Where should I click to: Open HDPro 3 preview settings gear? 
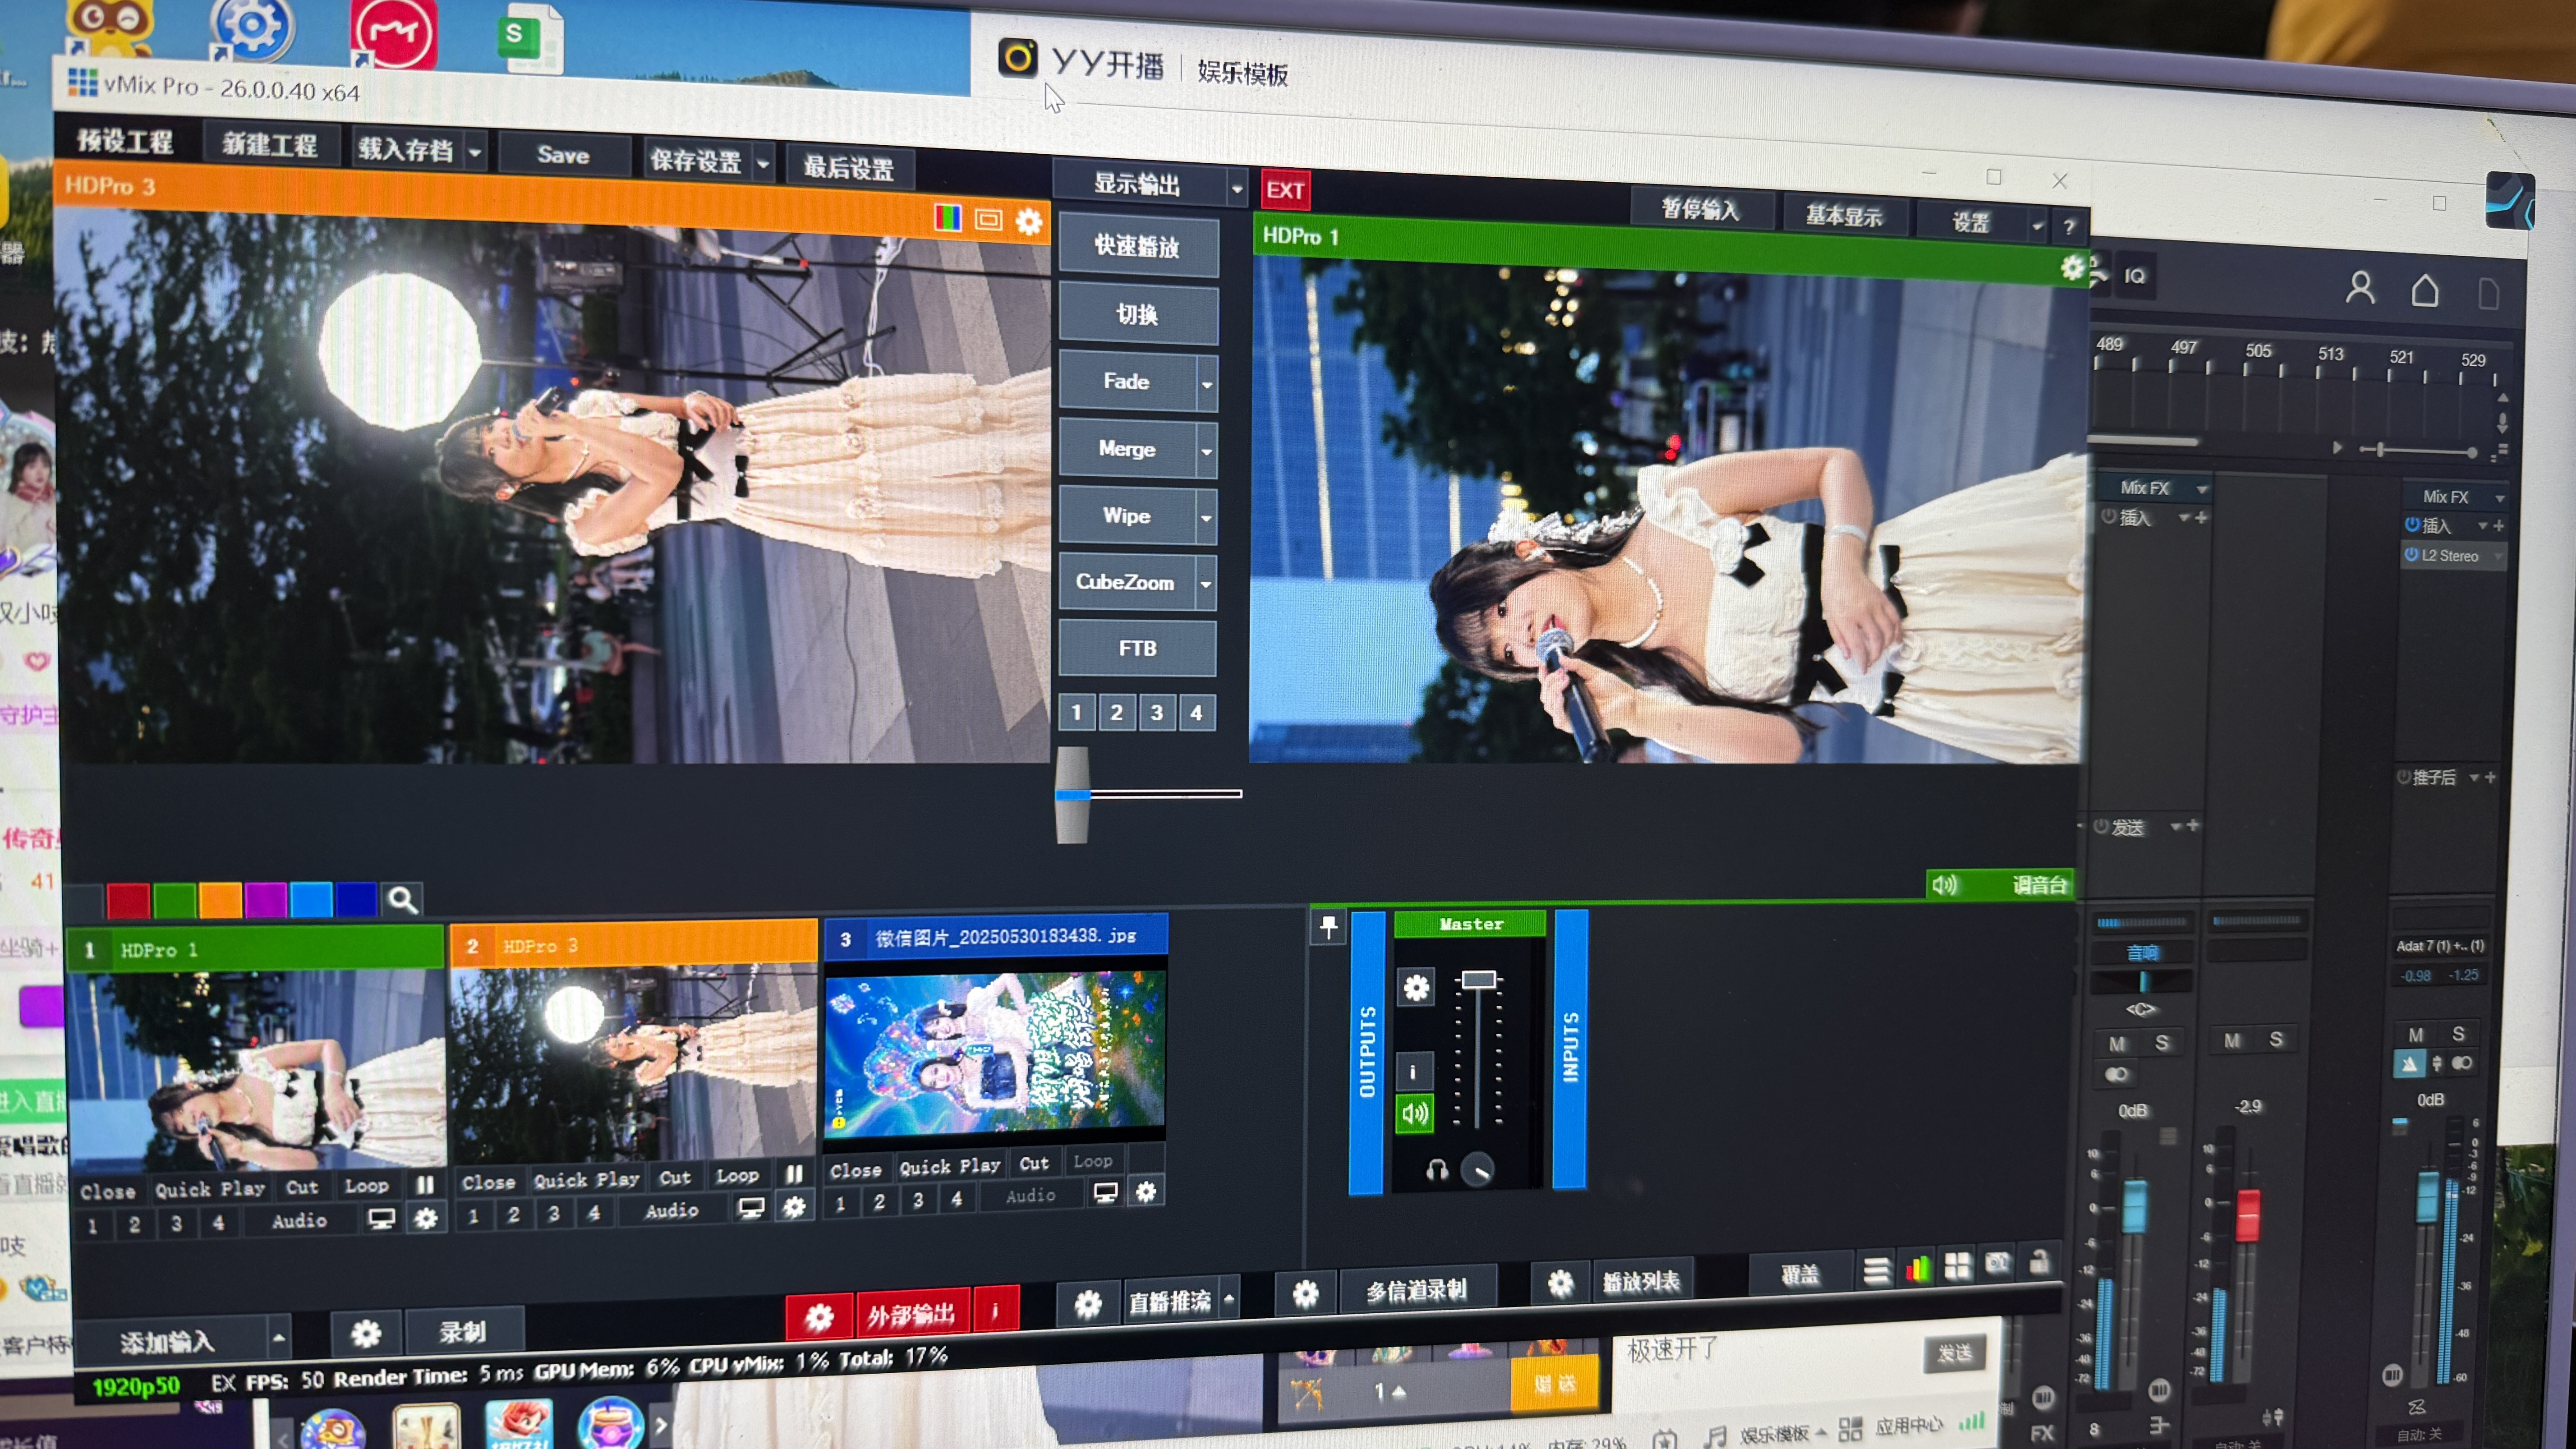point(1029,221)
